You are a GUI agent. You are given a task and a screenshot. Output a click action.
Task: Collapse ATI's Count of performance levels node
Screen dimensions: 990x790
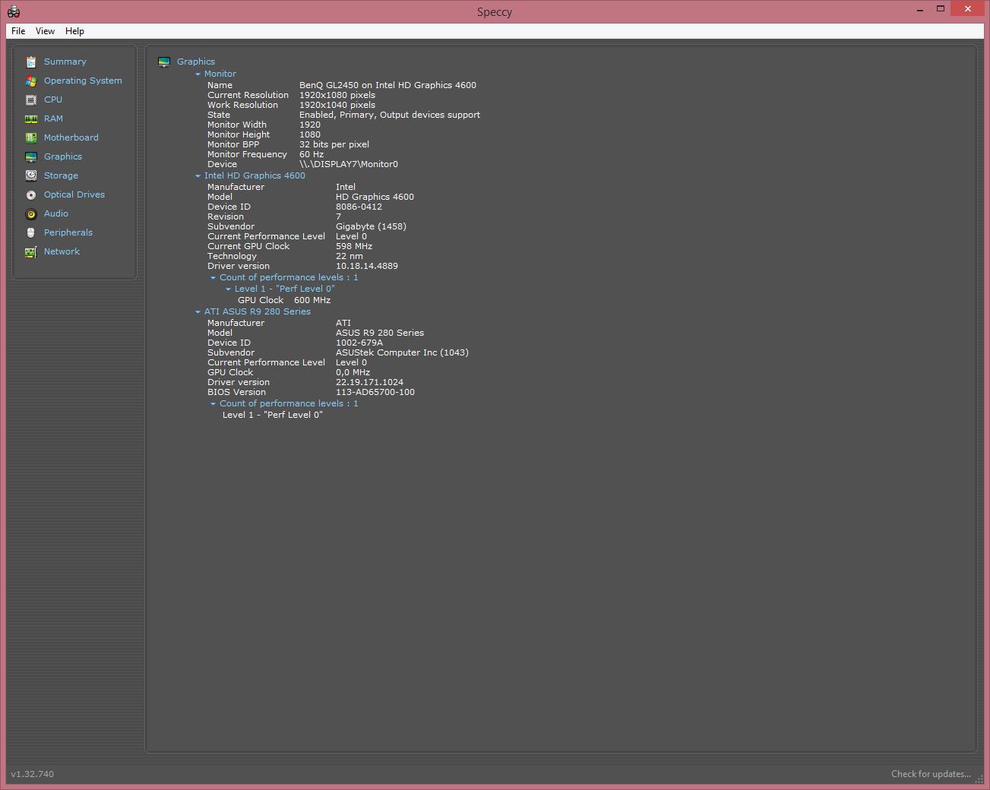(213, 404)
